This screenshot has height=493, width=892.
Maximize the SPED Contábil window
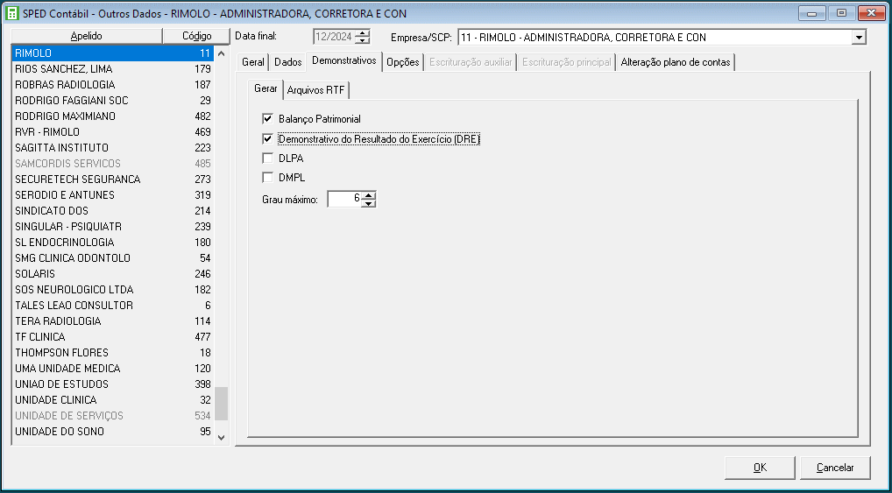tap(842, 13)
